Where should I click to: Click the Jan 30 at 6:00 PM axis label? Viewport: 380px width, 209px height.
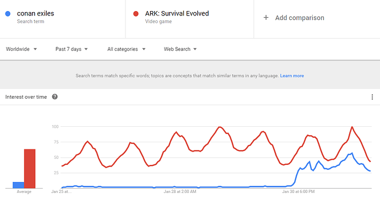tap(298, 191)
